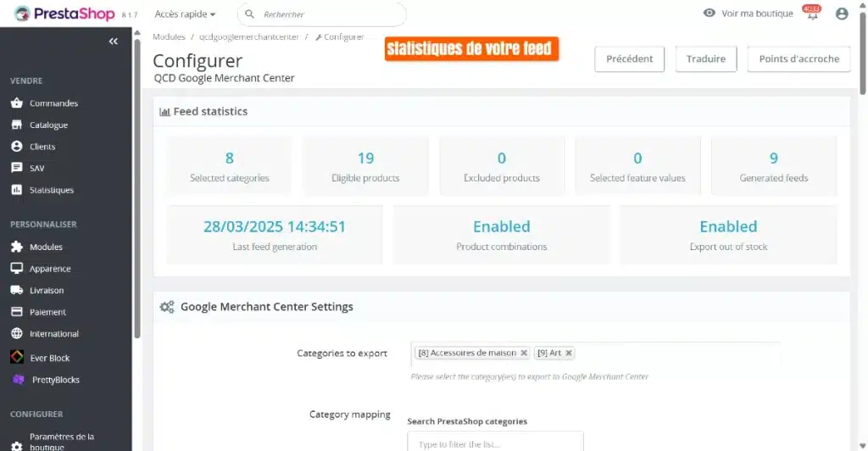Open Statistiques menu item
Image resolution: width=868 pixels, height=451 pixels.
click(52, 190)
